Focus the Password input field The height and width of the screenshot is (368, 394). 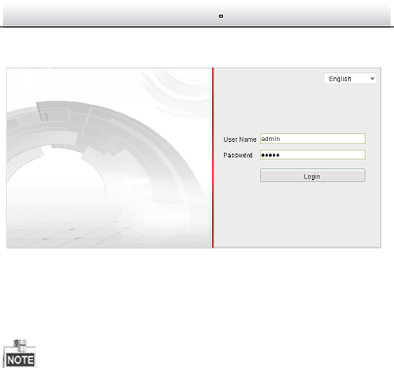point(313,155)
